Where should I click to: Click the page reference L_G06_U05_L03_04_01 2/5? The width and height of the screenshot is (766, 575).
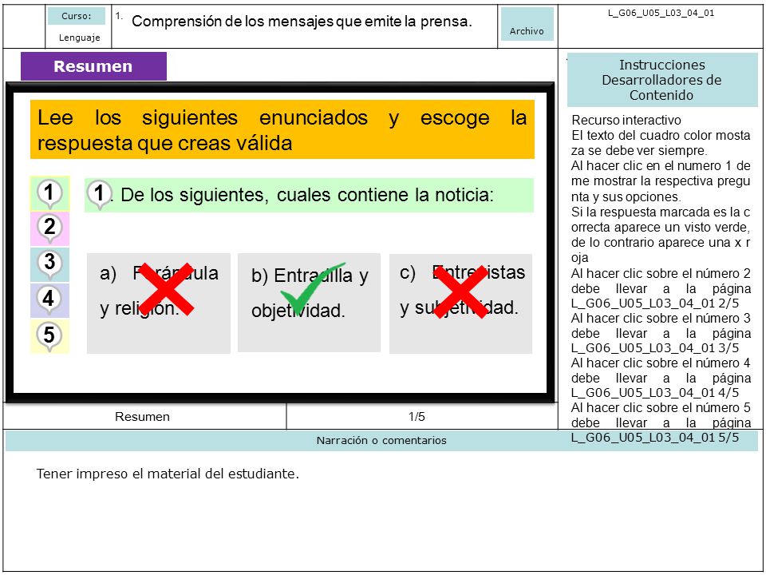[655, 303]
